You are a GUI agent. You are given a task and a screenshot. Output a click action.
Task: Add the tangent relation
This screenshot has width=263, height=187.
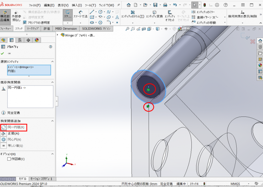pyautogui.click(x=14, y=133)
